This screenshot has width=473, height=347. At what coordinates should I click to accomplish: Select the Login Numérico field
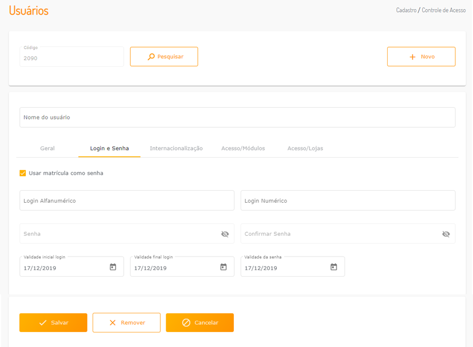pos(348,201)
